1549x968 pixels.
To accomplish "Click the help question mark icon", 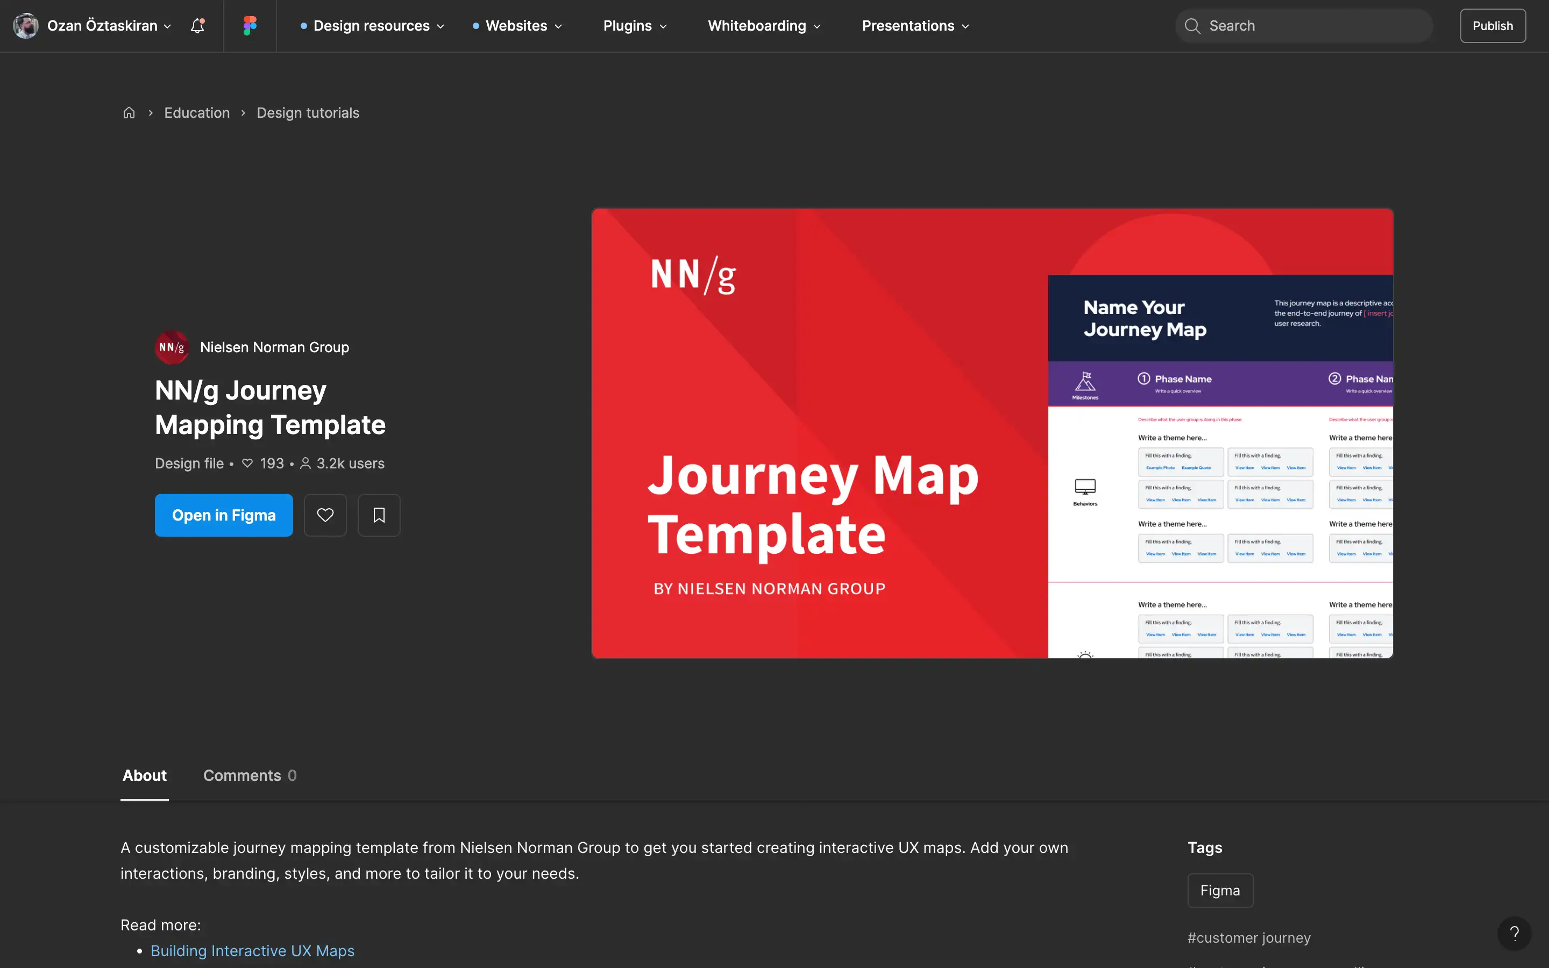I will (1514, 934).
